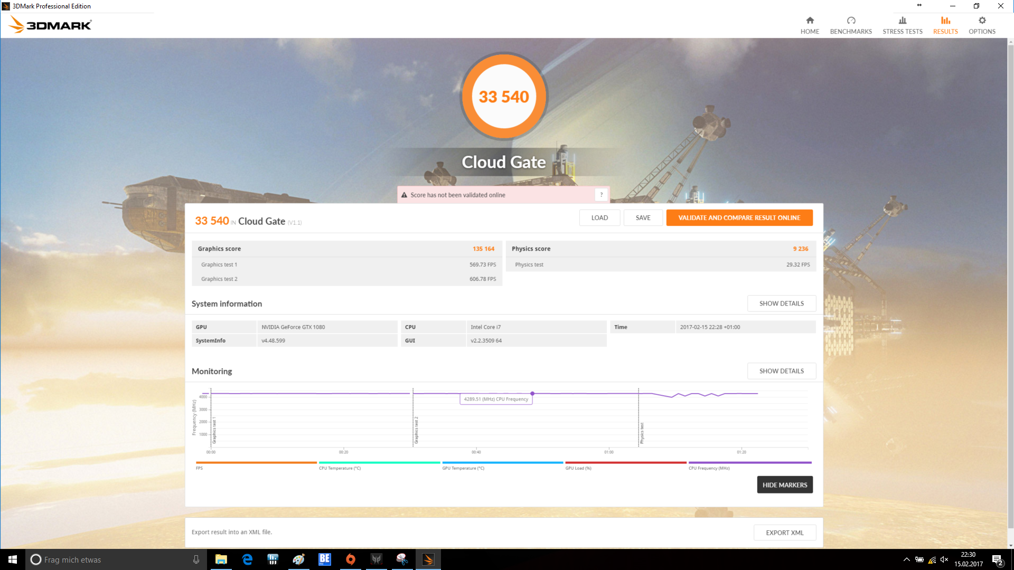This screenshot has height=570, width=1014.
Task: Click the battery power tray icon
Action: point(919,559)
